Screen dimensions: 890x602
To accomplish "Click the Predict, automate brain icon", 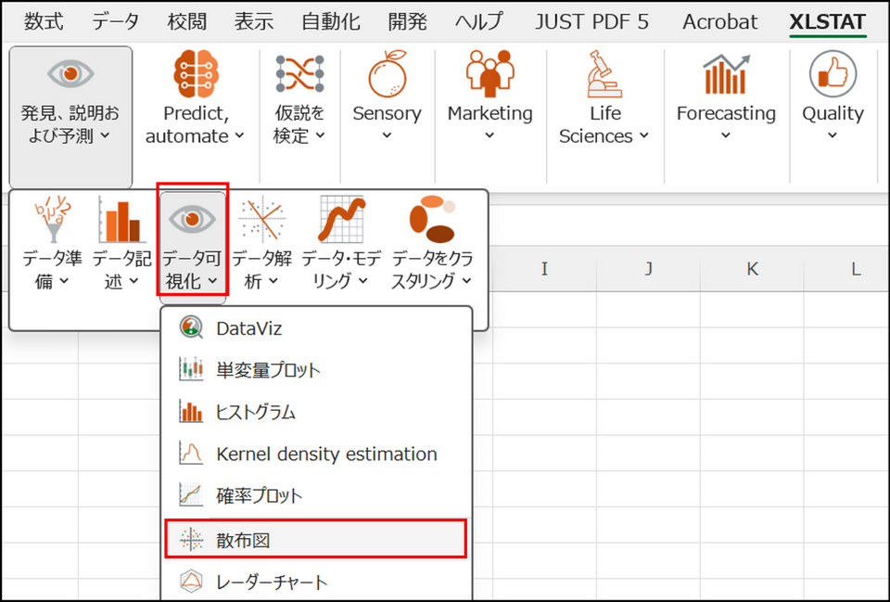I will point(196,74).
